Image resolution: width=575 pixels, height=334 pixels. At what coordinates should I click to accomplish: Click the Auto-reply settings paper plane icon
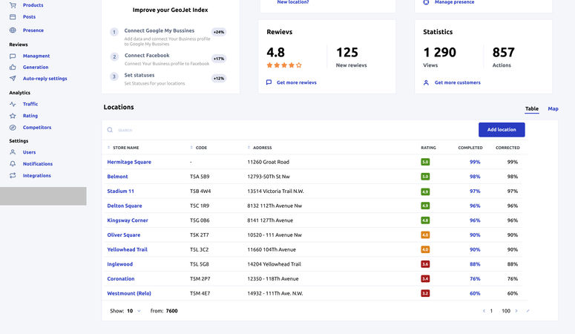tap(13, 78)
